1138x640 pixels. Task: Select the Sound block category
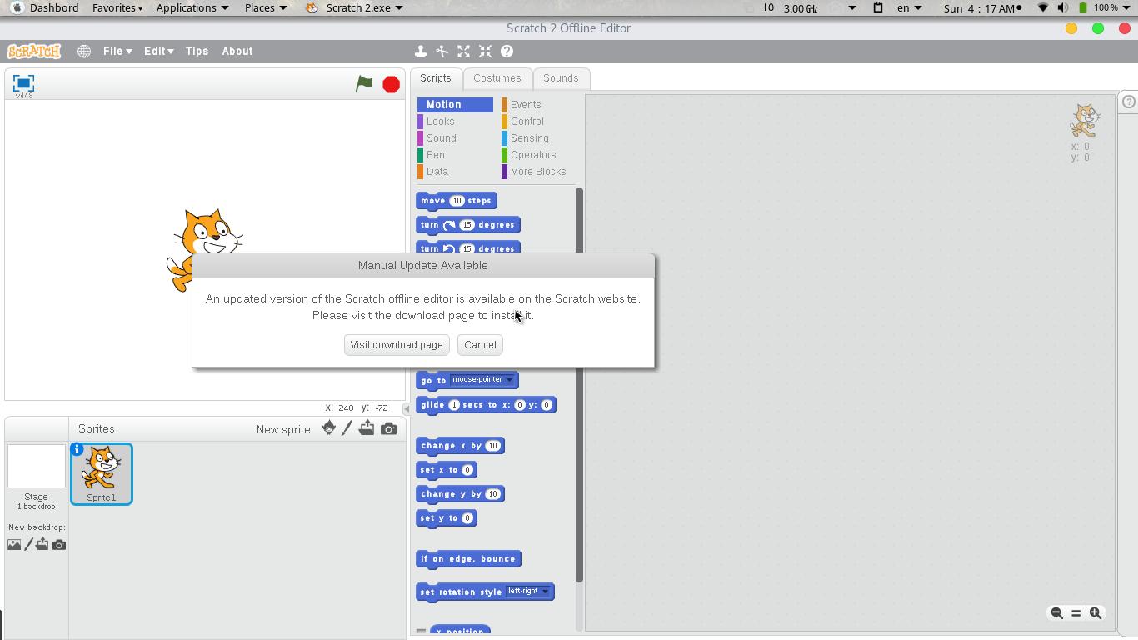[x=455, y=138]
